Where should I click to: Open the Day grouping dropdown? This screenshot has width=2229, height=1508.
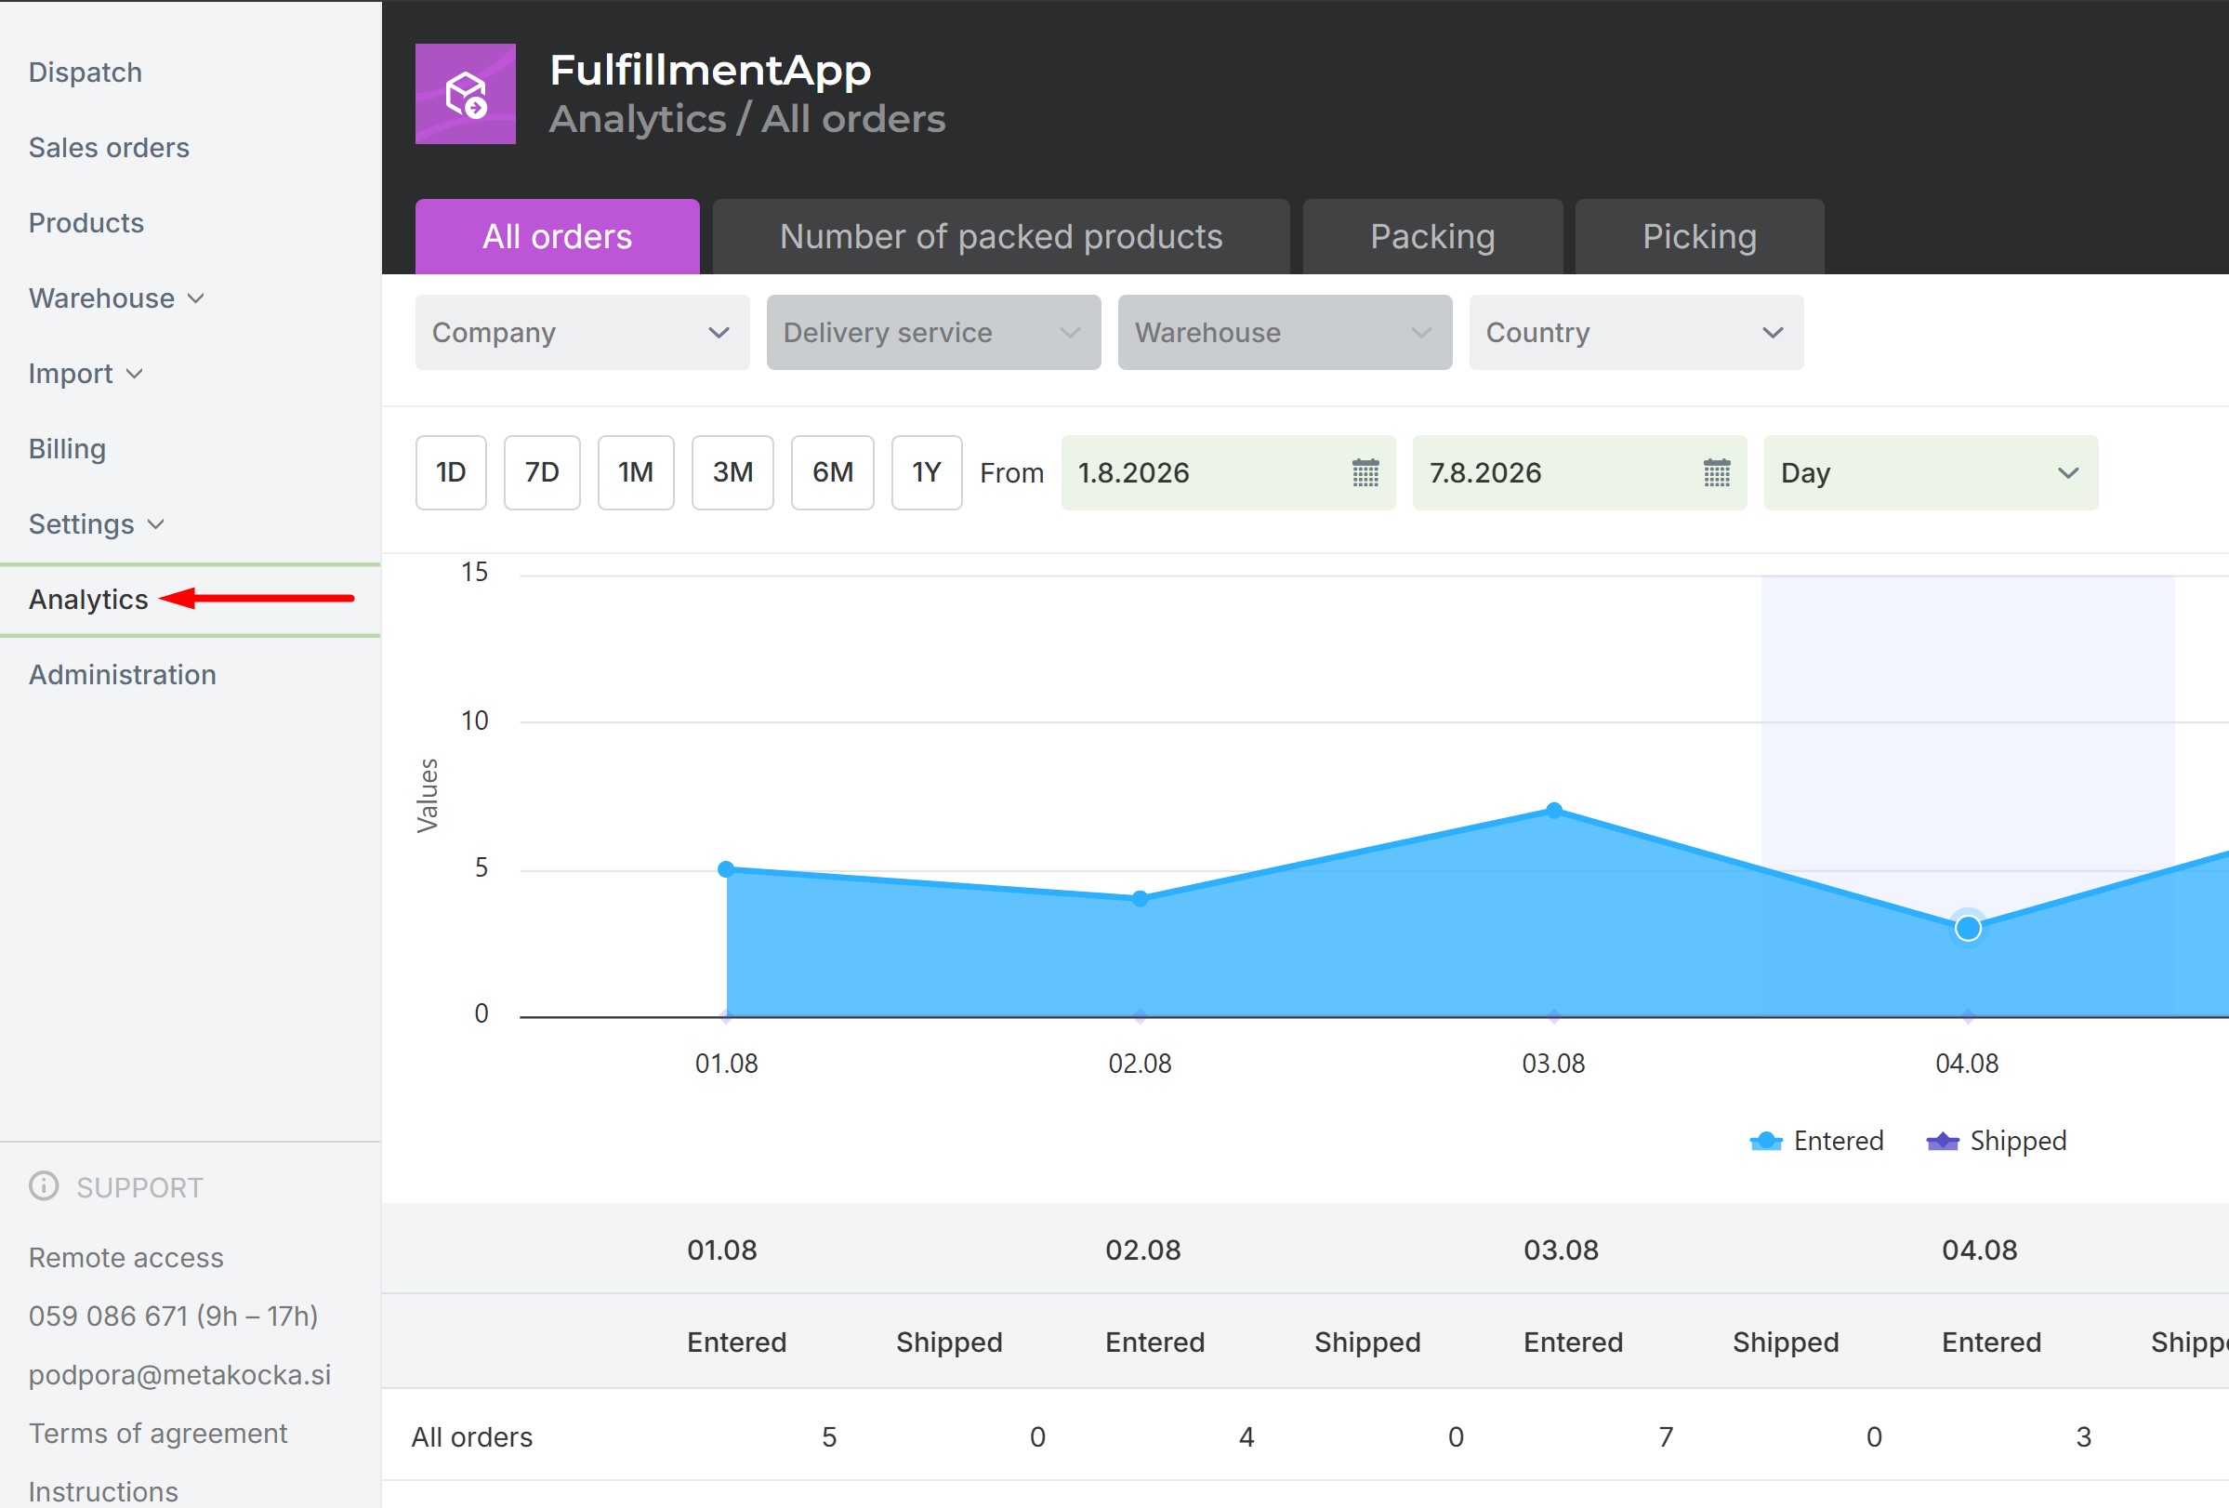point(1931,473)
